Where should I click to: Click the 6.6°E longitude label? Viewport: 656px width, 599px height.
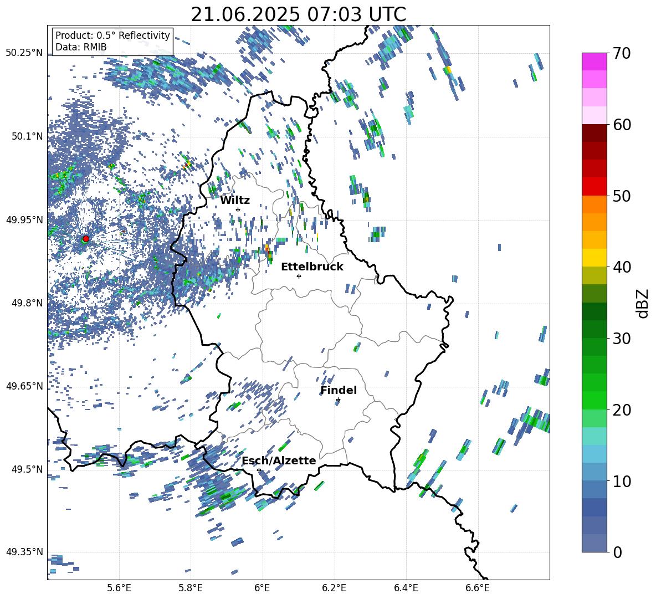click(478, 588)
